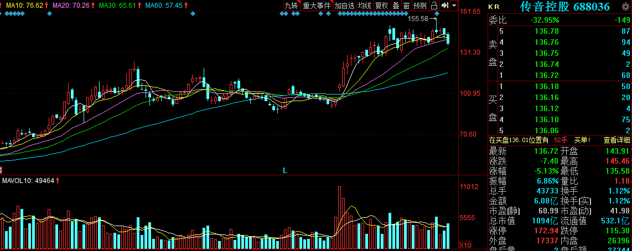
Task: Click the 涨幅 value -5.13%
Action: (547, 171)
